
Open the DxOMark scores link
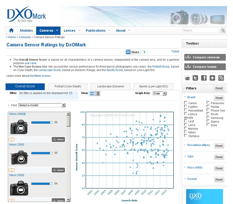pos(40,76)
